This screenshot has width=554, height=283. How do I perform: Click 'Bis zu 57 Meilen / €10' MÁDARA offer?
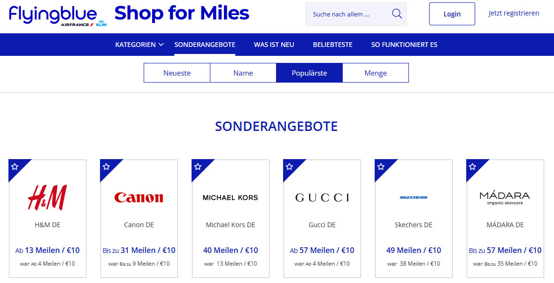505,250
